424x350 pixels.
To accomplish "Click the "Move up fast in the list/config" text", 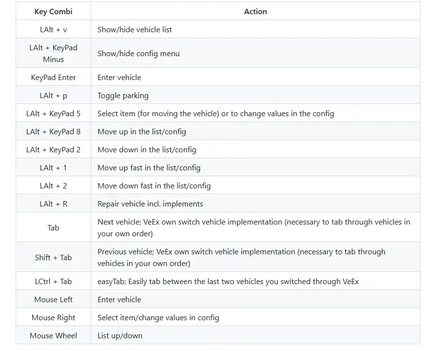I will coord(149,168).
